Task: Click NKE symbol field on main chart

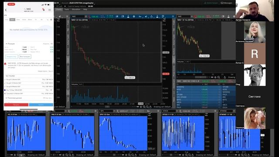Action: coord(78,17)
